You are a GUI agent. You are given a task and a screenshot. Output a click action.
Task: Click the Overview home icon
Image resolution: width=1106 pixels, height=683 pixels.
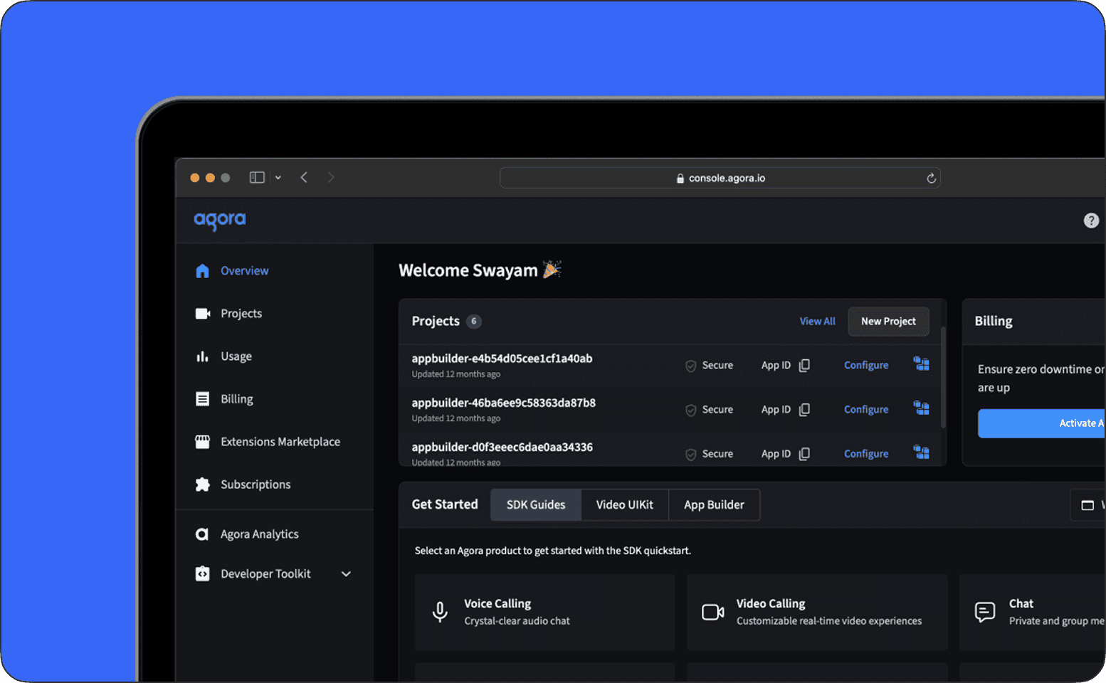click(x=202, y=271)
